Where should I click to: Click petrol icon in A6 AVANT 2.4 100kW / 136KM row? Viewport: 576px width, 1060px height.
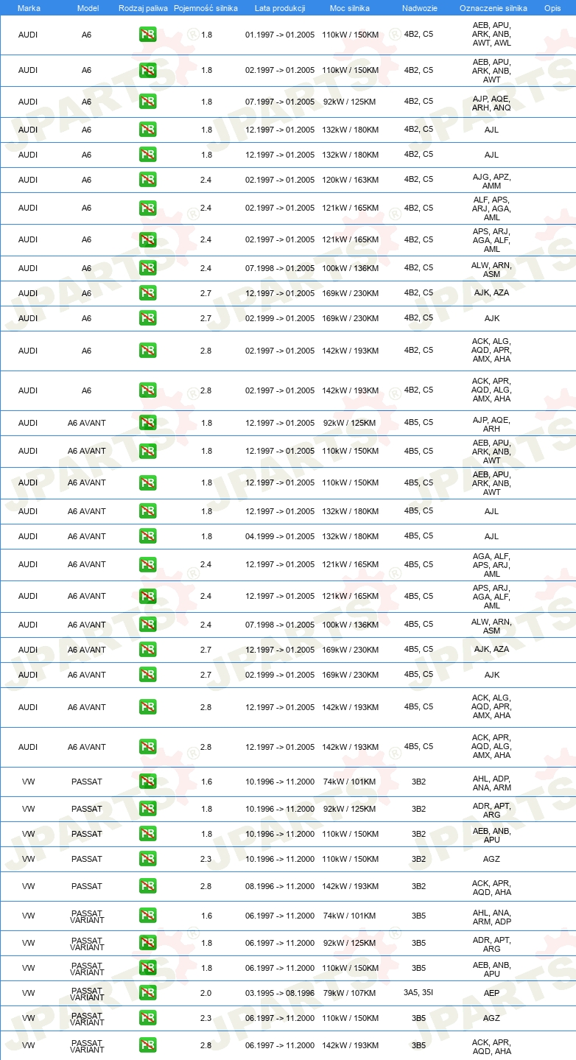[147, 625]
